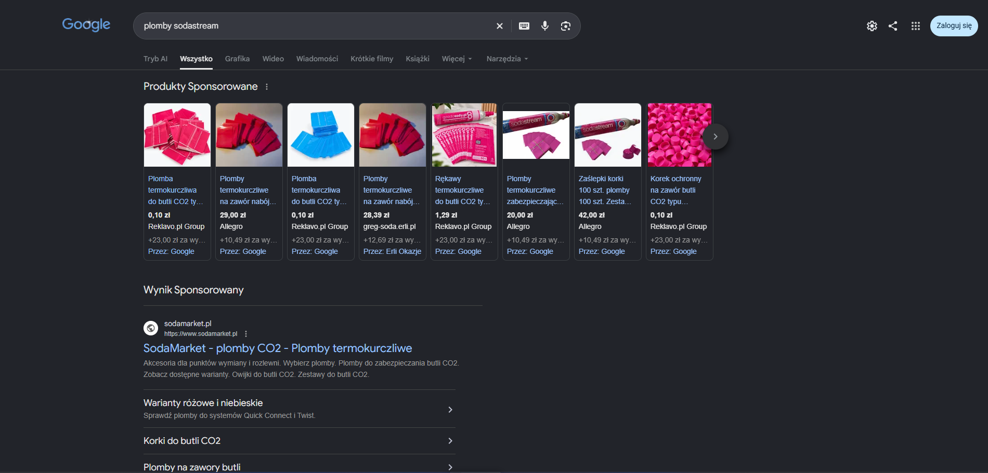This screenshot has height=473, width=988.
Task: Open the SodaMarket - plomby CO2 result title
Action: (278, 348)
